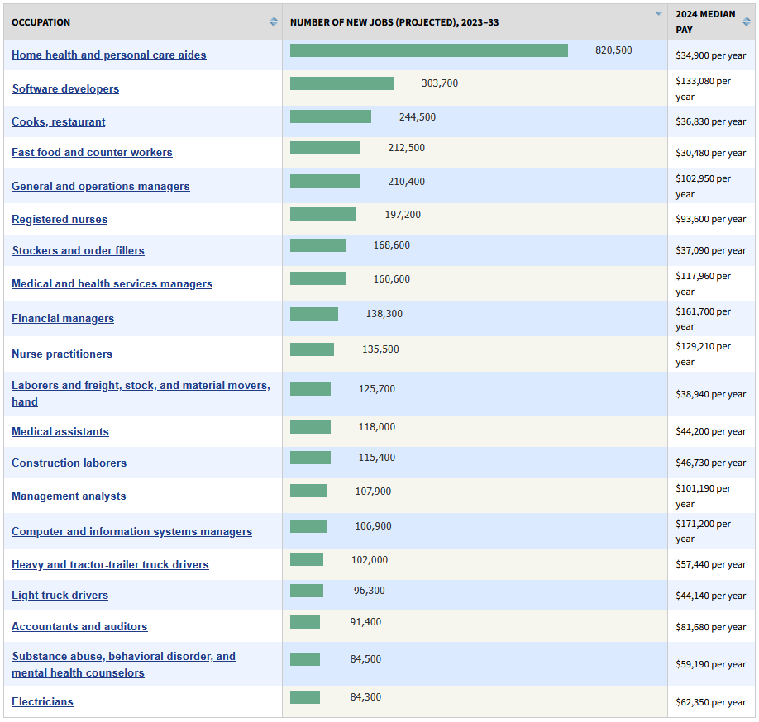Select the Registered nurses link
The height and width of the screenshot is (722, 759).
(x=60, y=220)
